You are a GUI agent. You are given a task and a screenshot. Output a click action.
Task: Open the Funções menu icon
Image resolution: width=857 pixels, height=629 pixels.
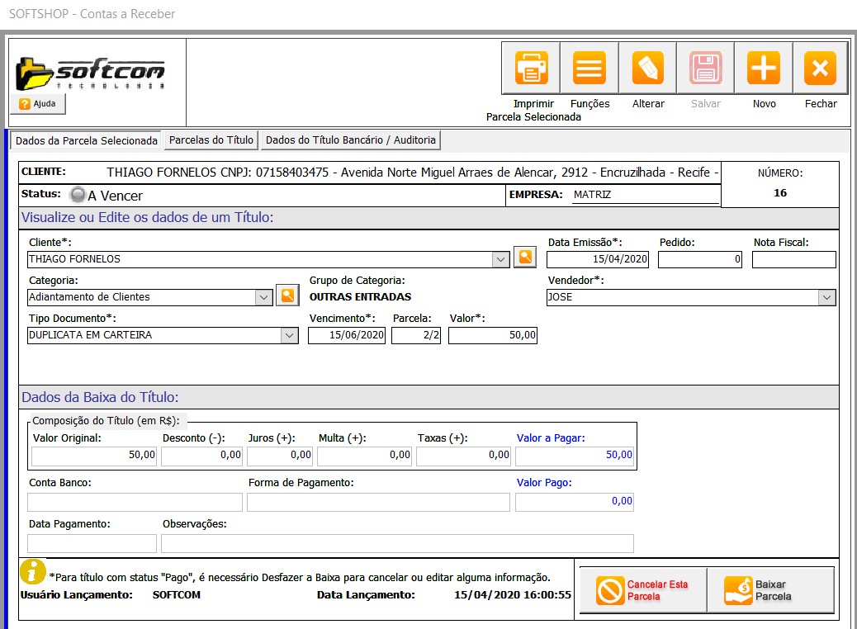(x=589, y=69)
